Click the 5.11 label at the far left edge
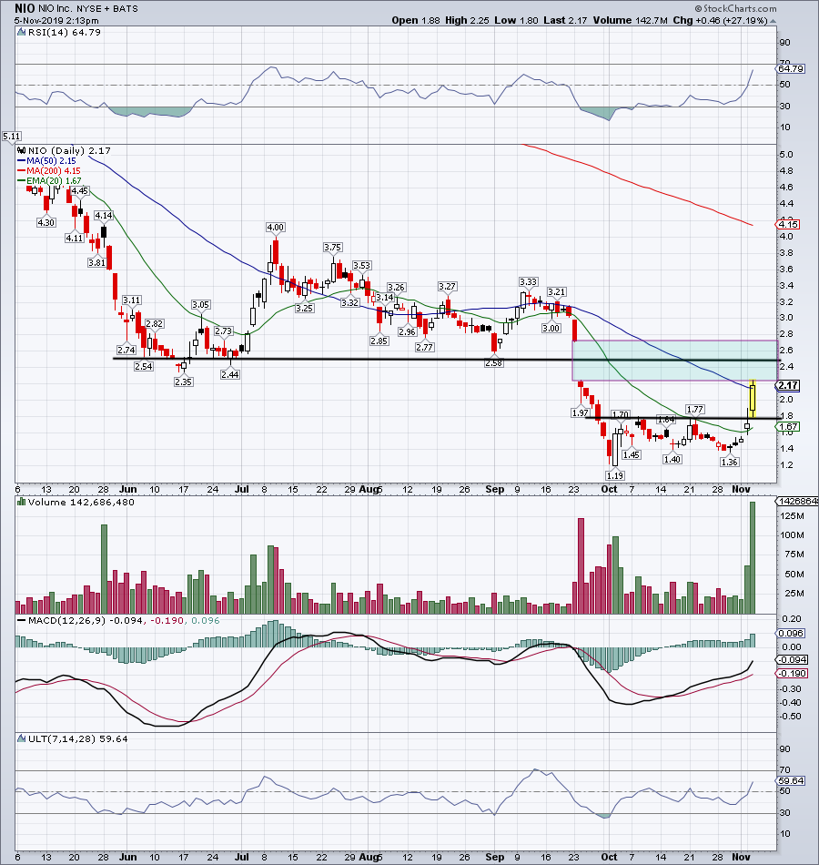Image resolution: width=819 pixels, height=865 pixels. [12, 137]
